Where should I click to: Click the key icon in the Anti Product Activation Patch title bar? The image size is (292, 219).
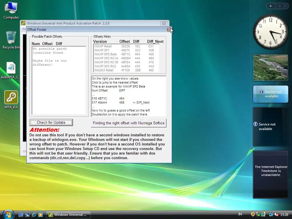(23, 23)
